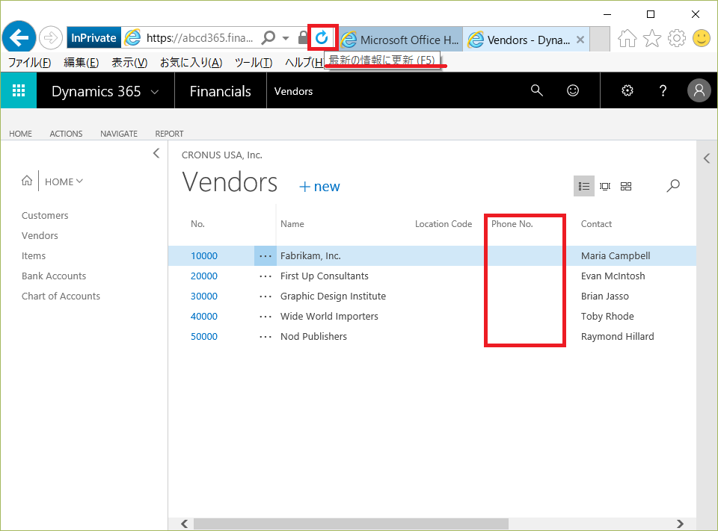Switch to tiles grid view
This screenshot has height=531, width=718.
click(x=626, y=186)
